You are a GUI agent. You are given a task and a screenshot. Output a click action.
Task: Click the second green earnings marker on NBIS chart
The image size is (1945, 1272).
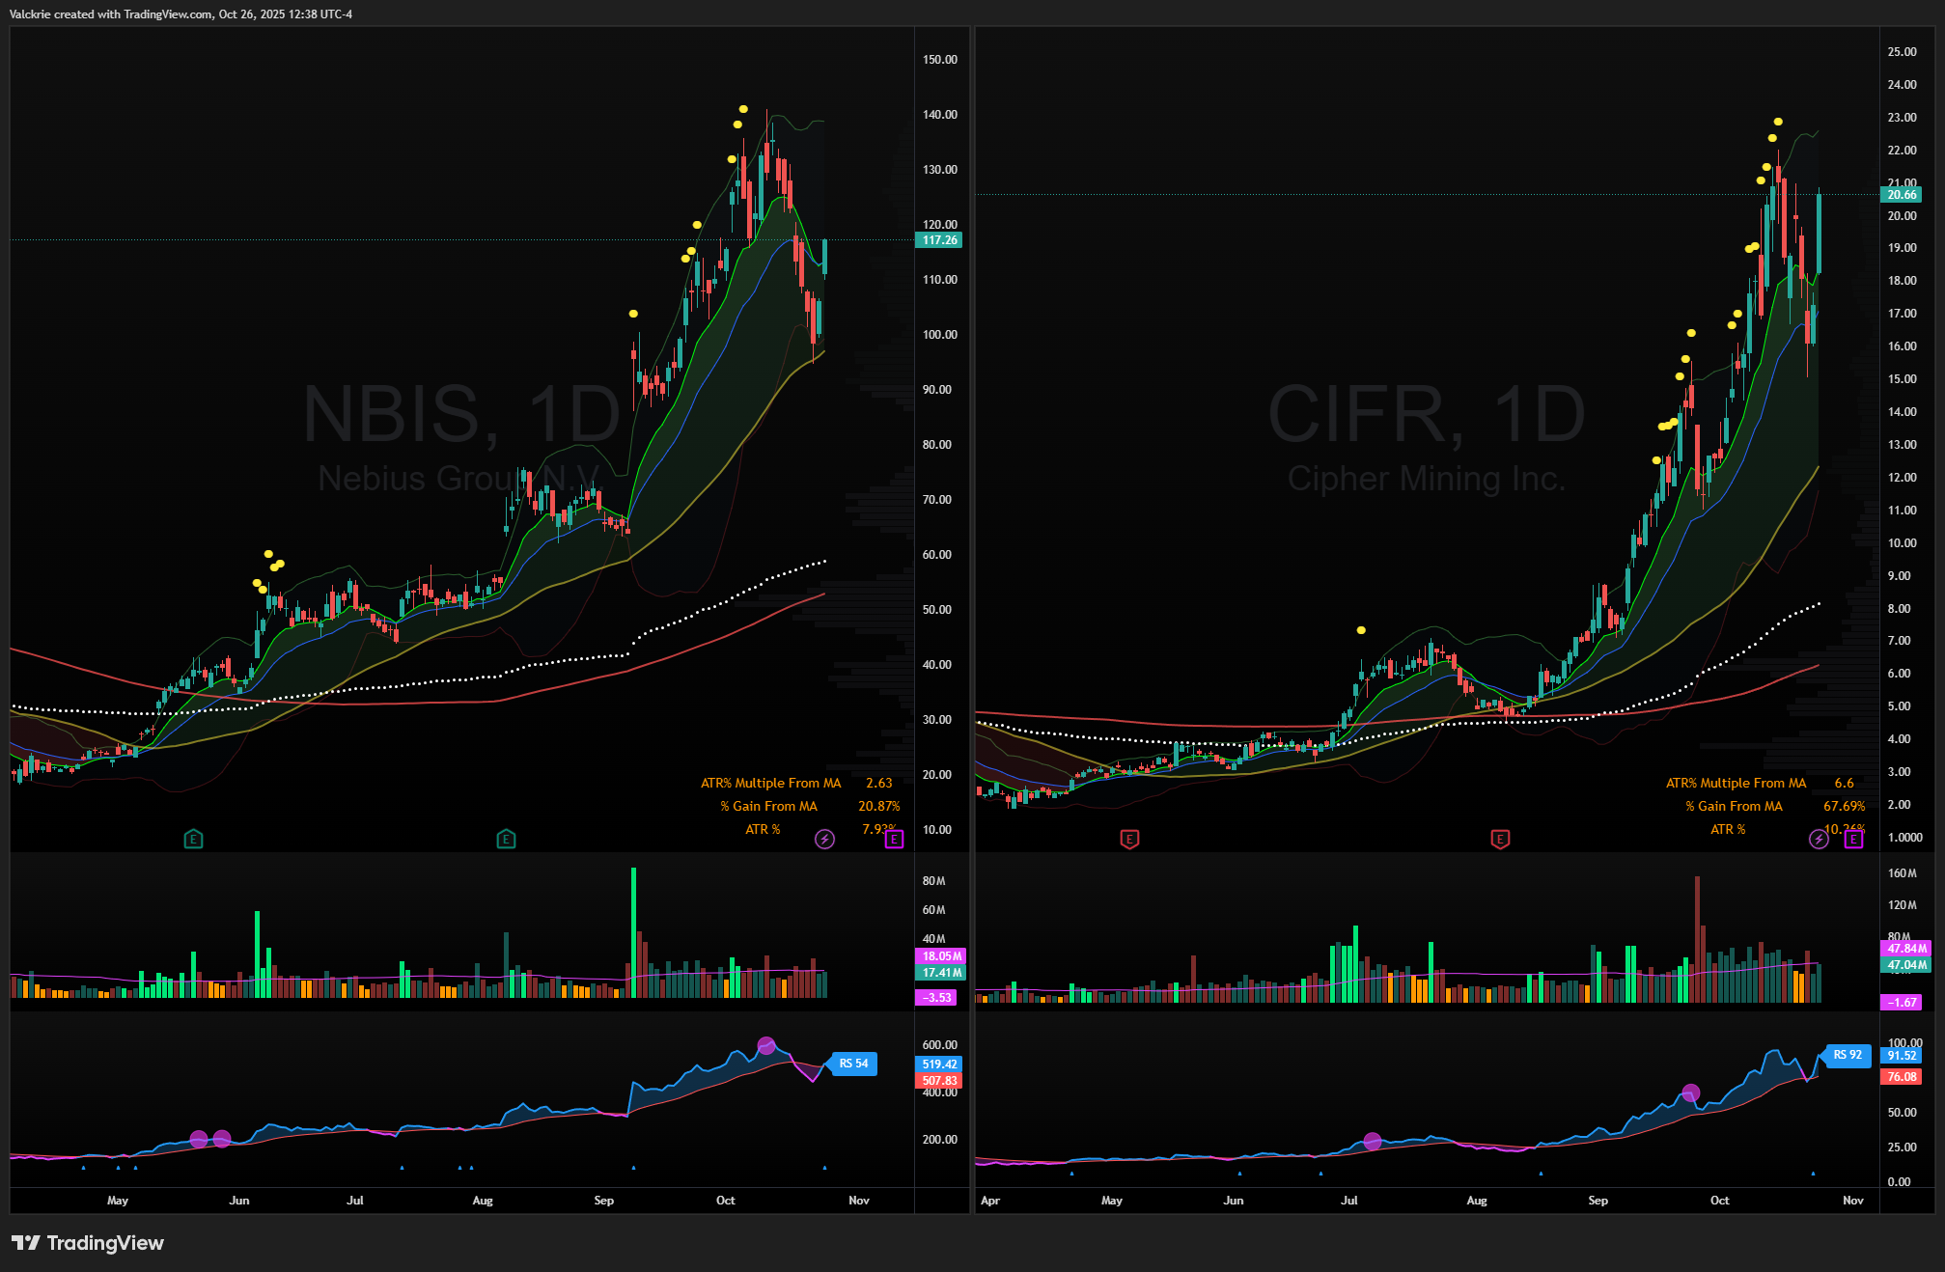tap(506, 839)
